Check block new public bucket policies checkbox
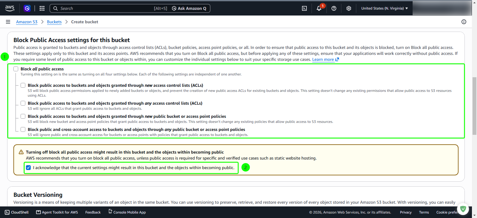Viewport: 477px width, 218px height. [23, 116]
